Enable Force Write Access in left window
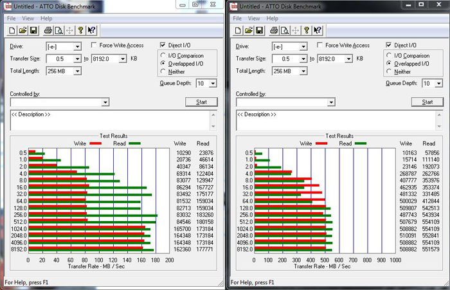 (94, 46)
